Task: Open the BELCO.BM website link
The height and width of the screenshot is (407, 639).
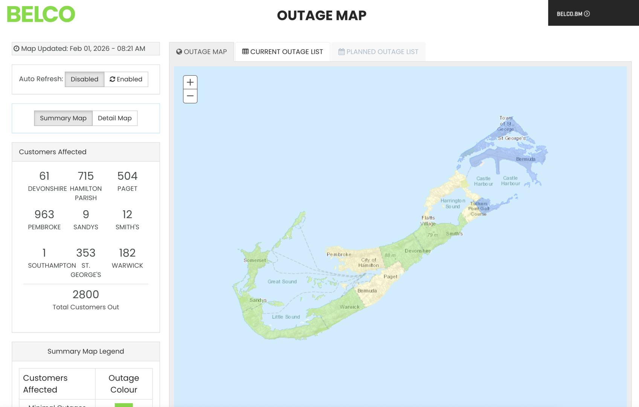Action: [x=573, y=14]
